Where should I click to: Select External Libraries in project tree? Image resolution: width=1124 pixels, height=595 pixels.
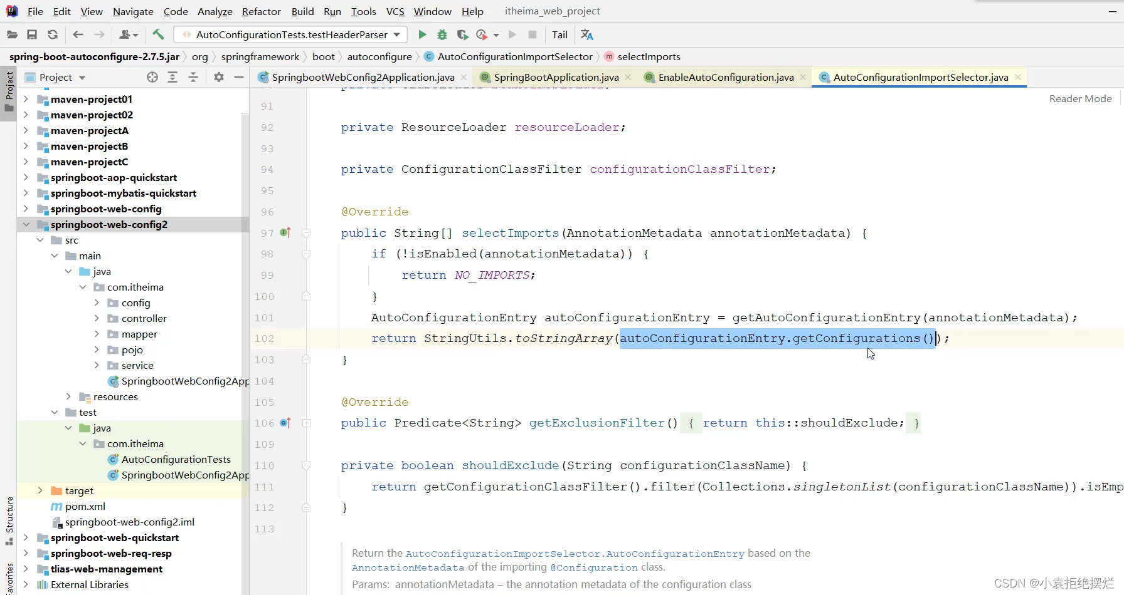90,584
